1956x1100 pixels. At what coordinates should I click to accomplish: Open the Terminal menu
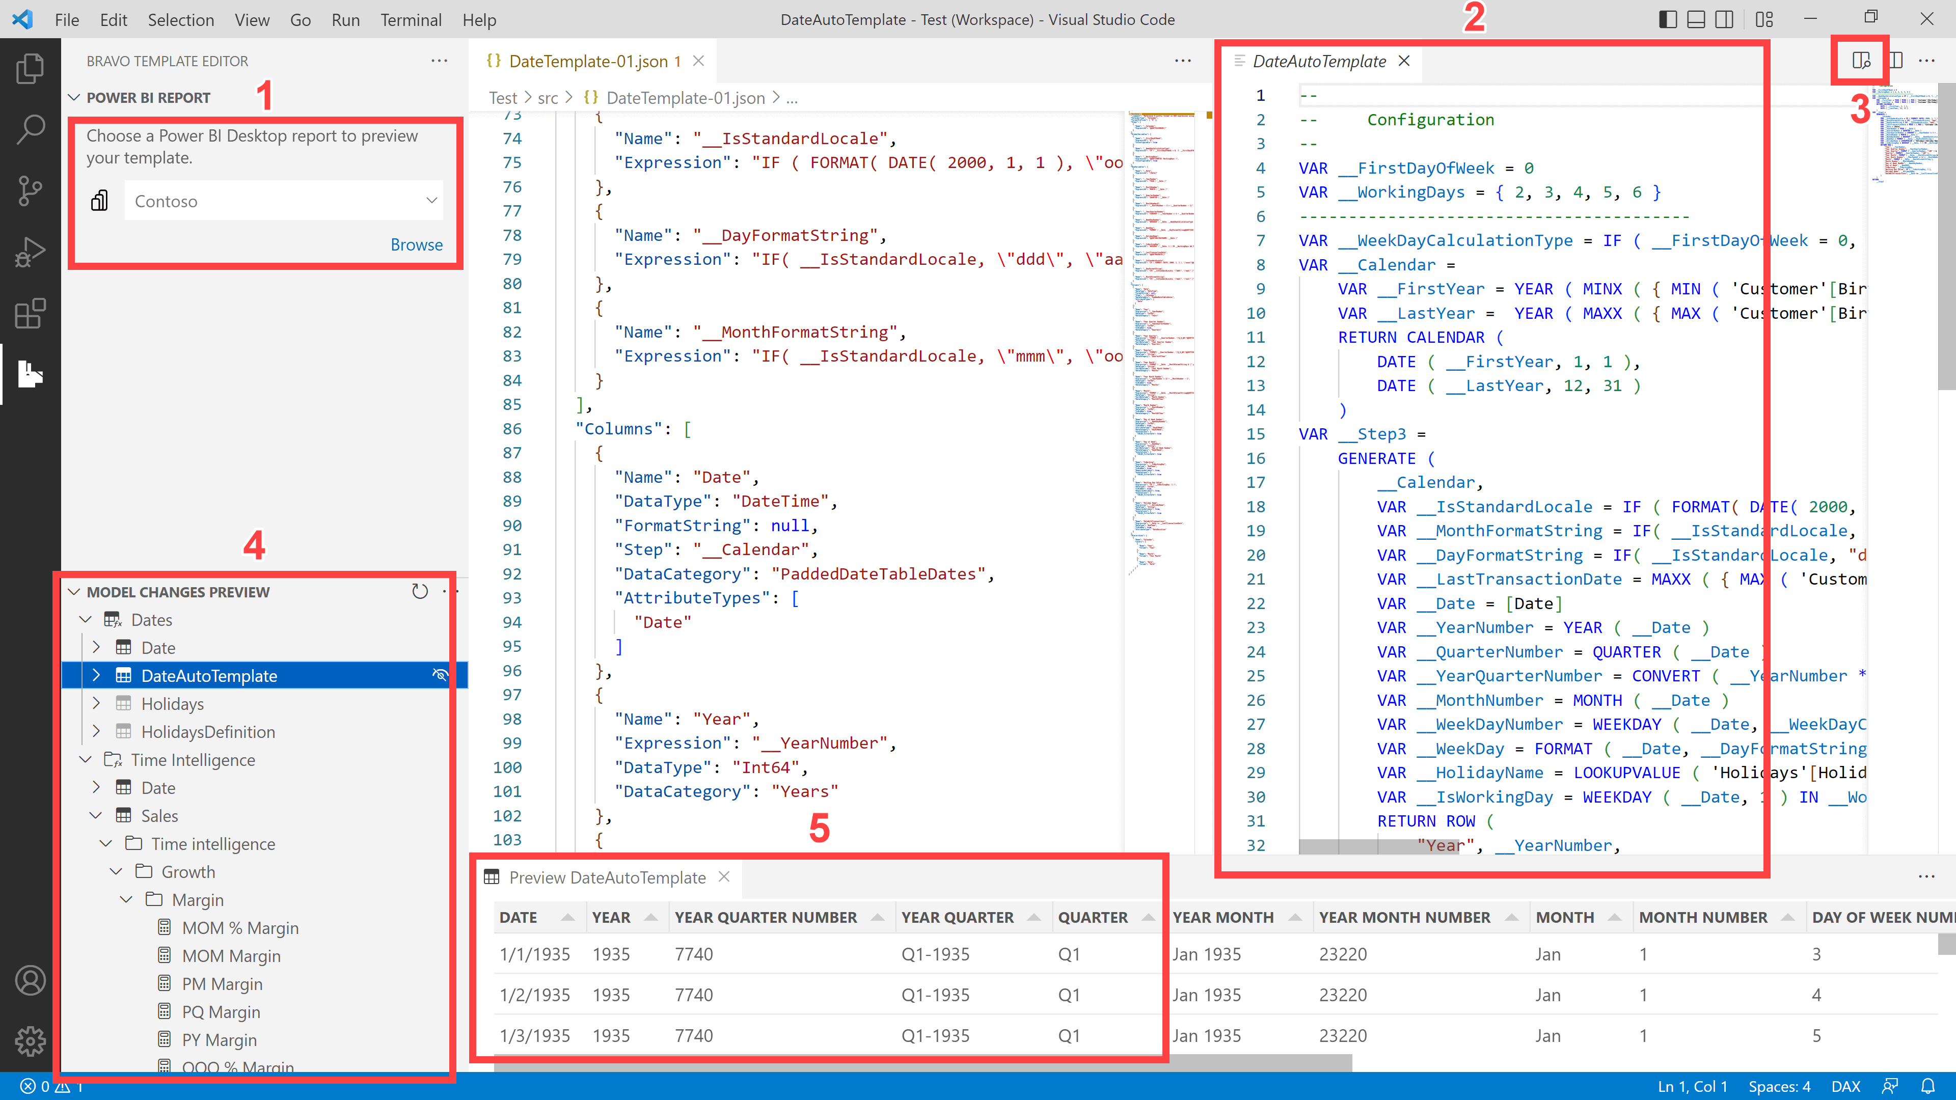pyautogui.click(x=411, y=20)
